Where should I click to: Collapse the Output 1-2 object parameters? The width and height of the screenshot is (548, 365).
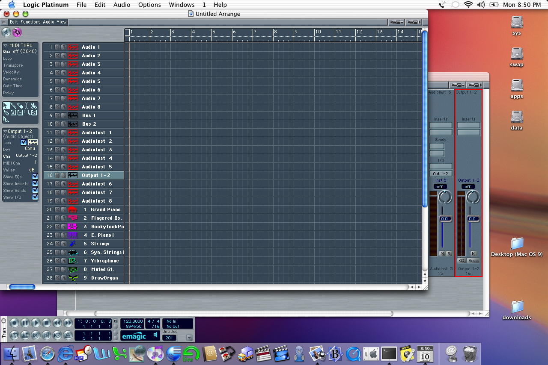6,132
